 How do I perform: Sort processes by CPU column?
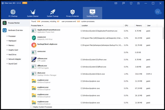click(126, 26)
